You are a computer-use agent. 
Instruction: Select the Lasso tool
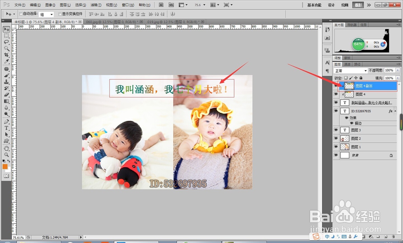pyautogui.click(x=6, y=42)
